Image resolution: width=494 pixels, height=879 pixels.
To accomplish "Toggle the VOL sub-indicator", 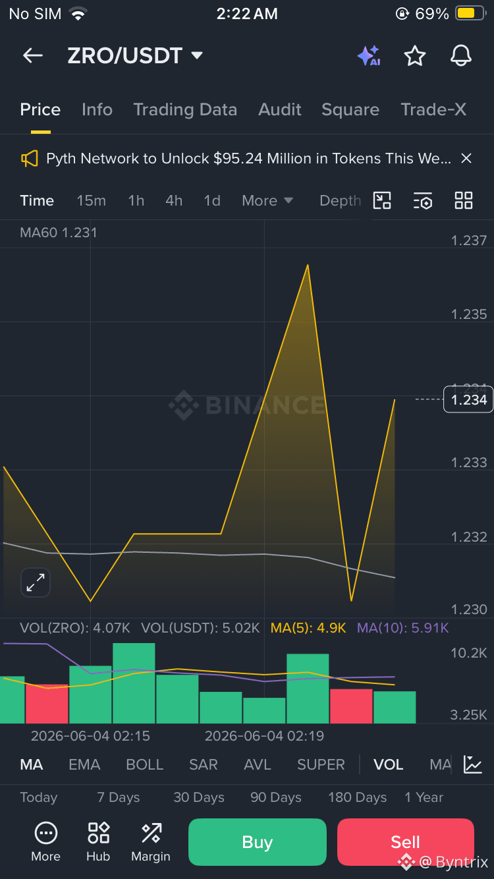I will click(389, 764).
